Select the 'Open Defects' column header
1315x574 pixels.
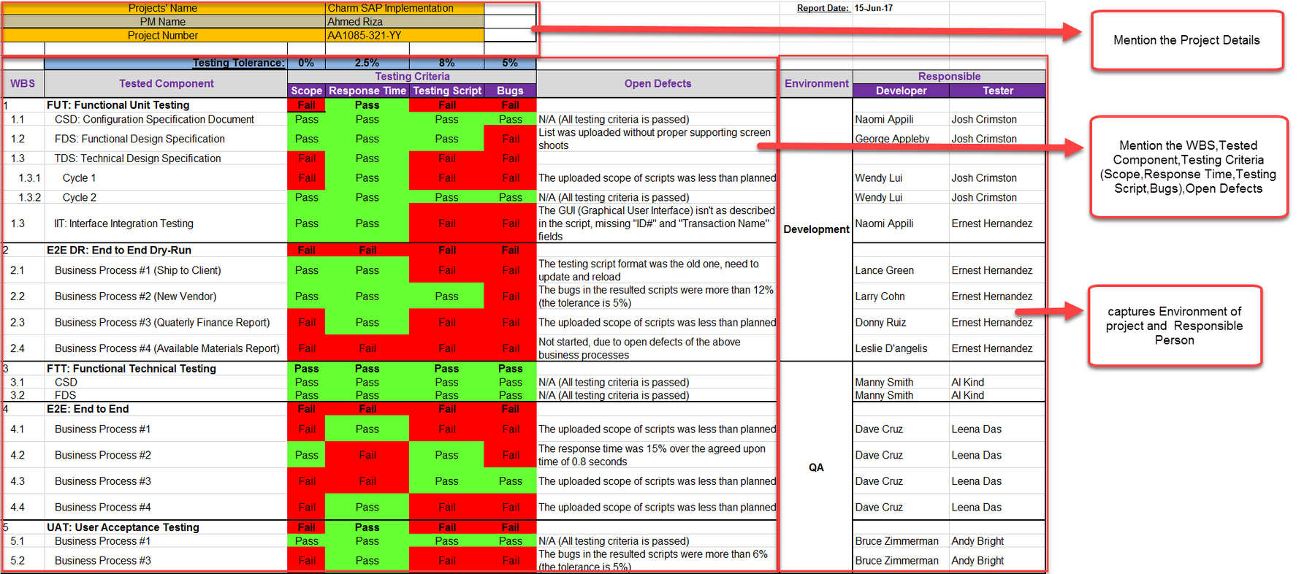point(657,83)
